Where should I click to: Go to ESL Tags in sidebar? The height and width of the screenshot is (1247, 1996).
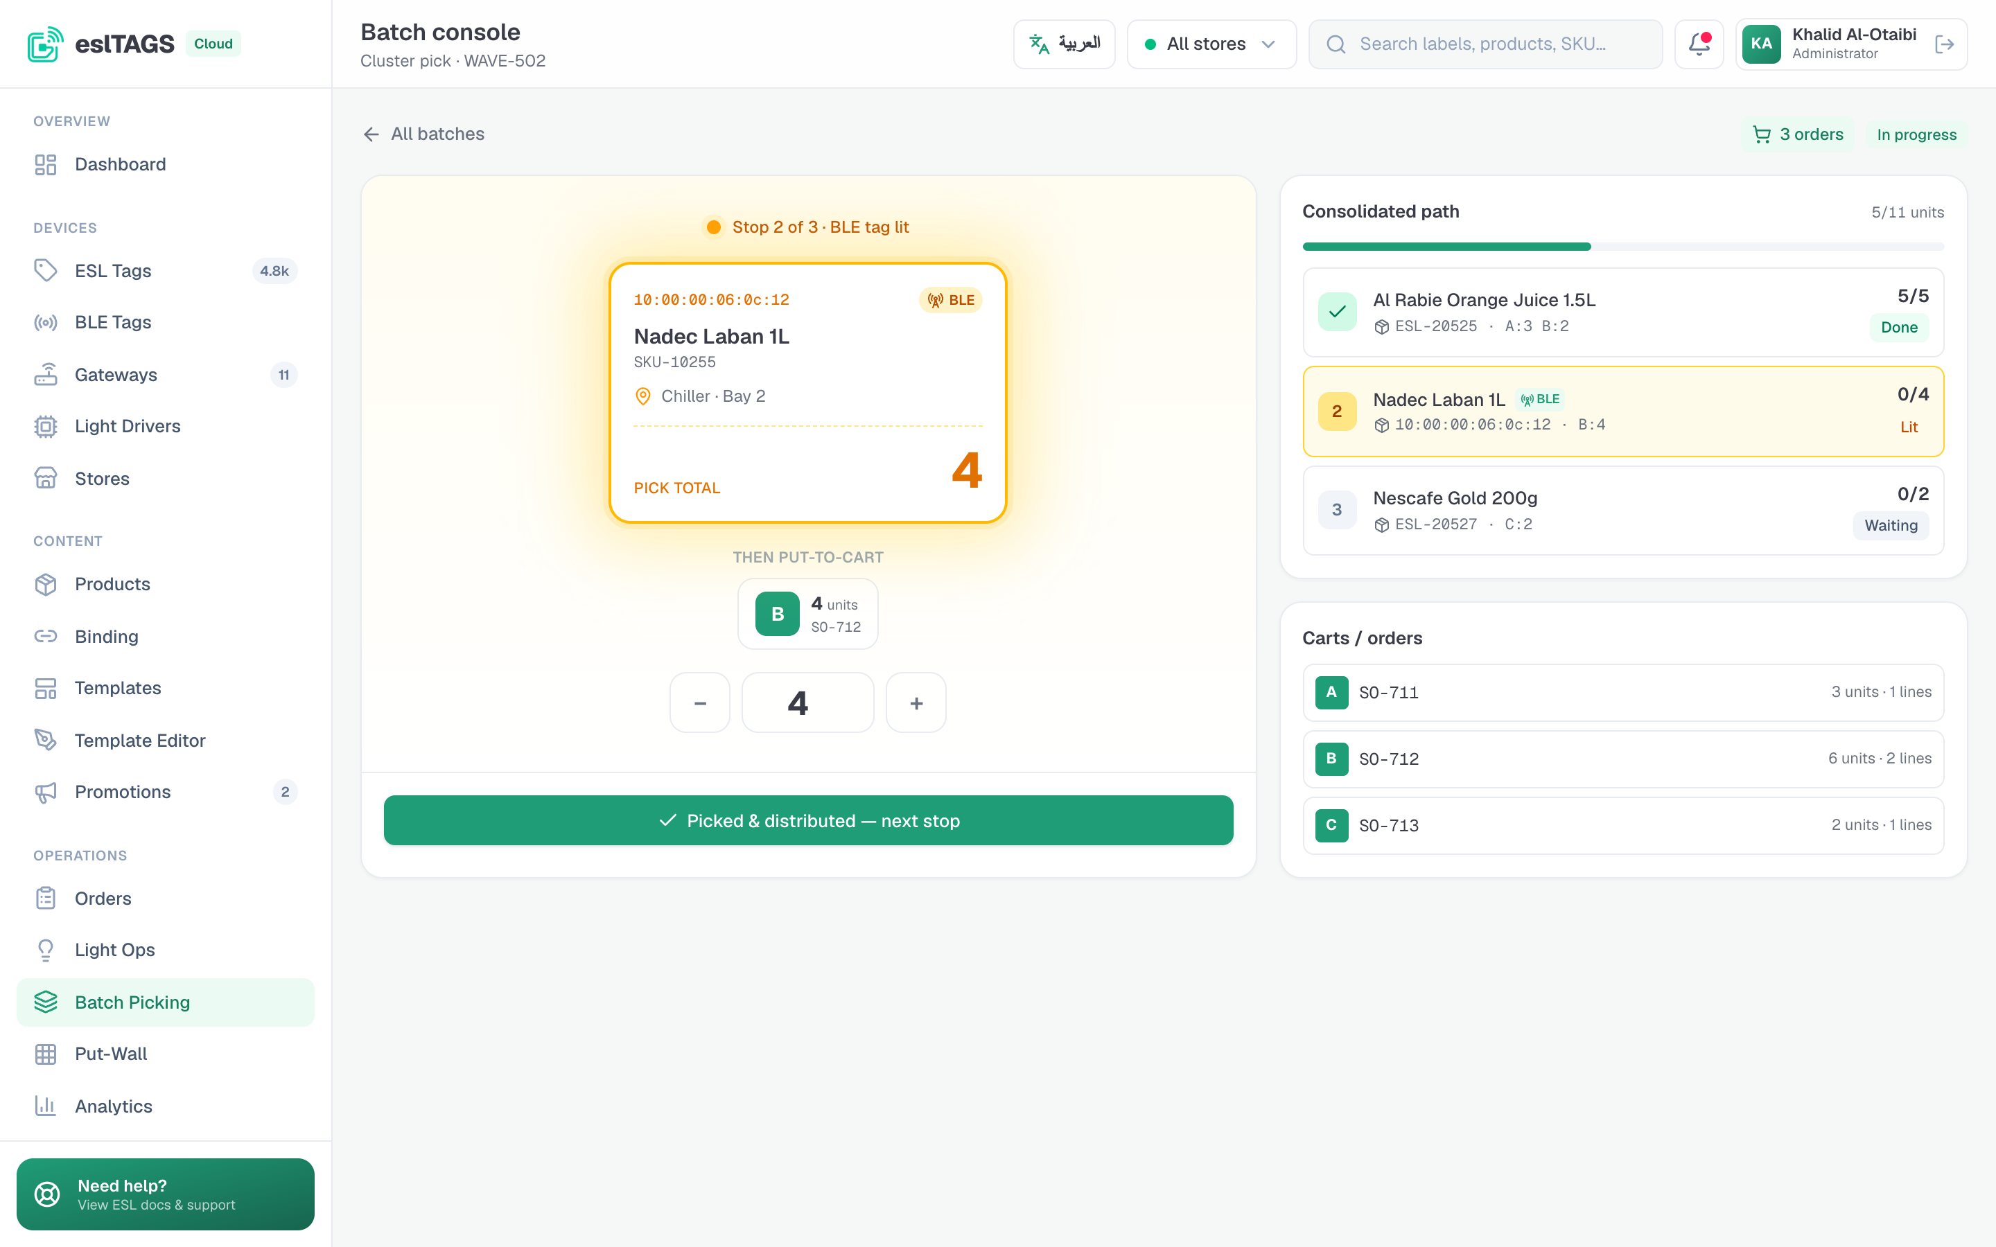coord(165,270)
